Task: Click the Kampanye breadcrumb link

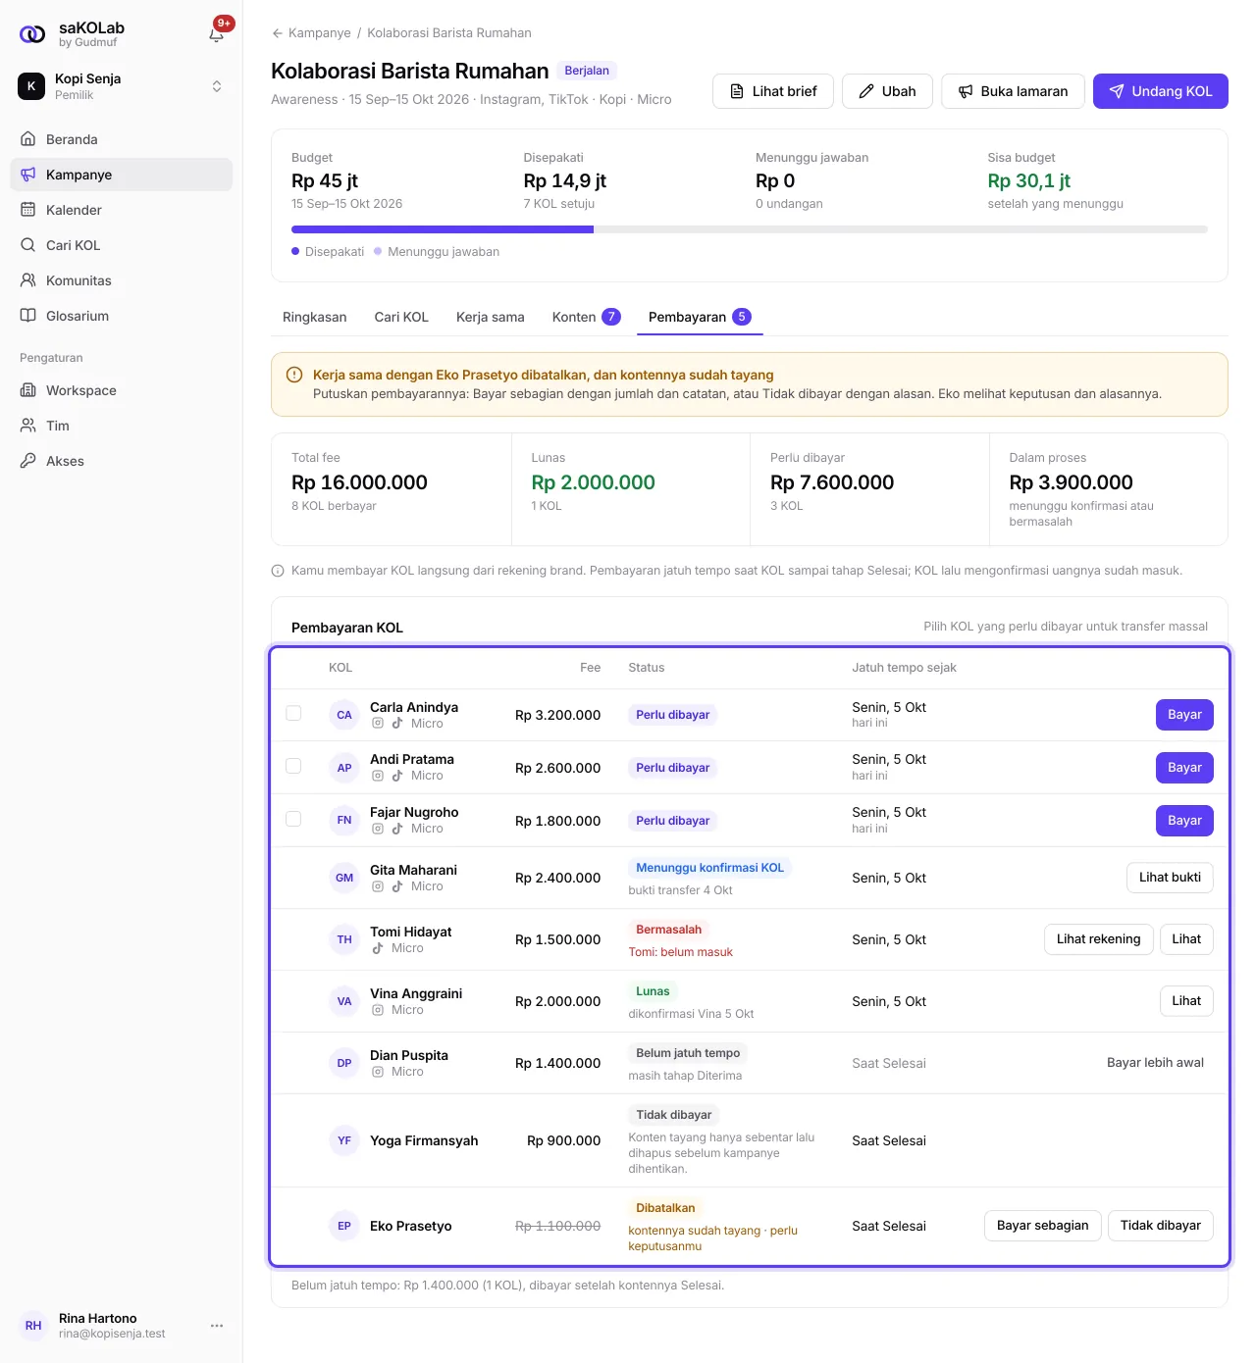Action: point(320,33)
